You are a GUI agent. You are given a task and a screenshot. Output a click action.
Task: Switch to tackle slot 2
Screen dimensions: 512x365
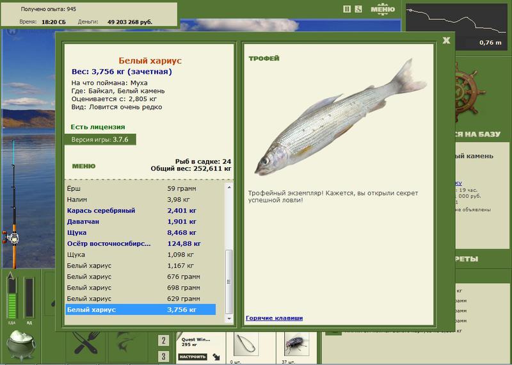(x=164, y=341)
